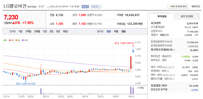Click the 전일 price 6,720

[59, 15]
